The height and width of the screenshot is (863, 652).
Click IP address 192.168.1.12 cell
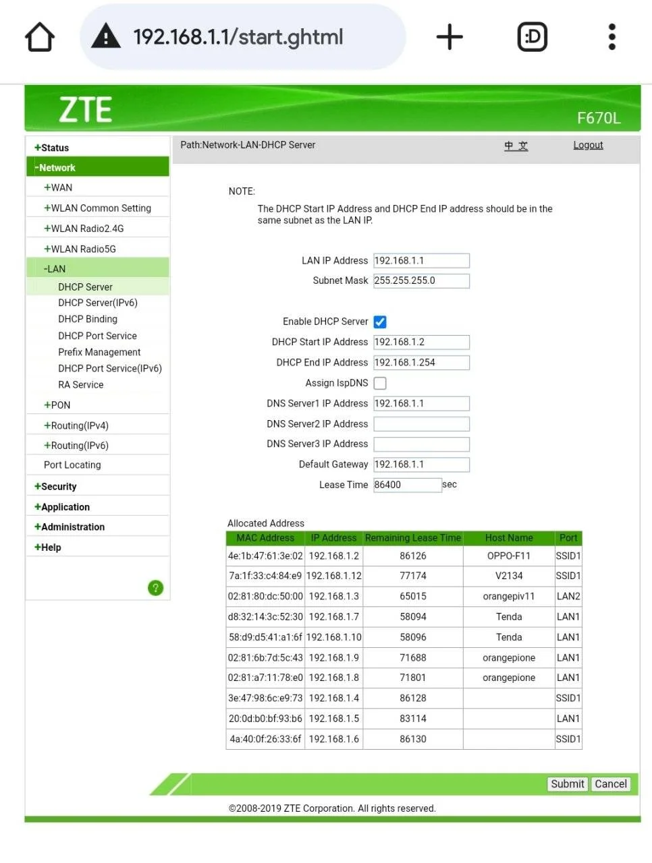(333, 576)
